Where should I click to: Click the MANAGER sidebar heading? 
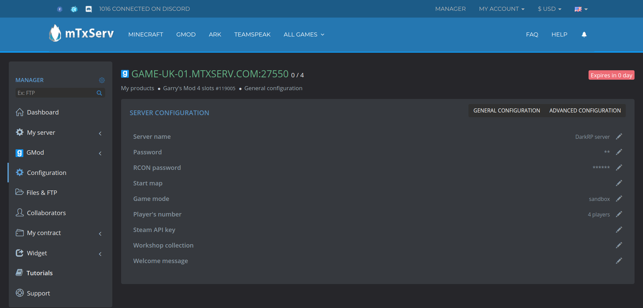tap(29, 80)
